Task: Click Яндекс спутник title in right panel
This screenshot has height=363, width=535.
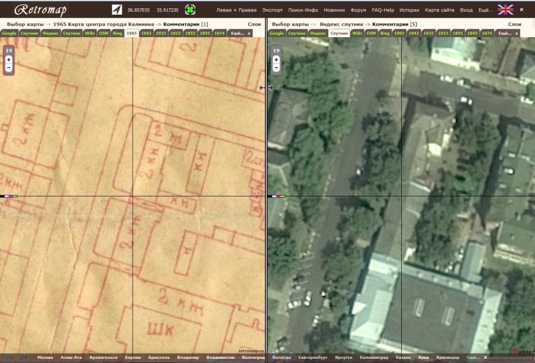Action: 342,24
